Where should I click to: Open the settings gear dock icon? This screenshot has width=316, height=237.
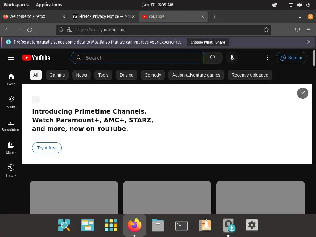coord(252,225)
